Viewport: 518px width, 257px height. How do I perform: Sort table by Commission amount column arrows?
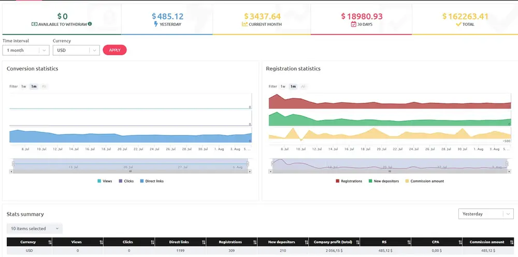point(511,242)
